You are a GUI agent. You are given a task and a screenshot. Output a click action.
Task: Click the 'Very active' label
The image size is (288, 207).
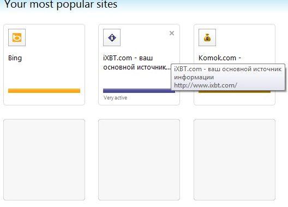(115, 98)
